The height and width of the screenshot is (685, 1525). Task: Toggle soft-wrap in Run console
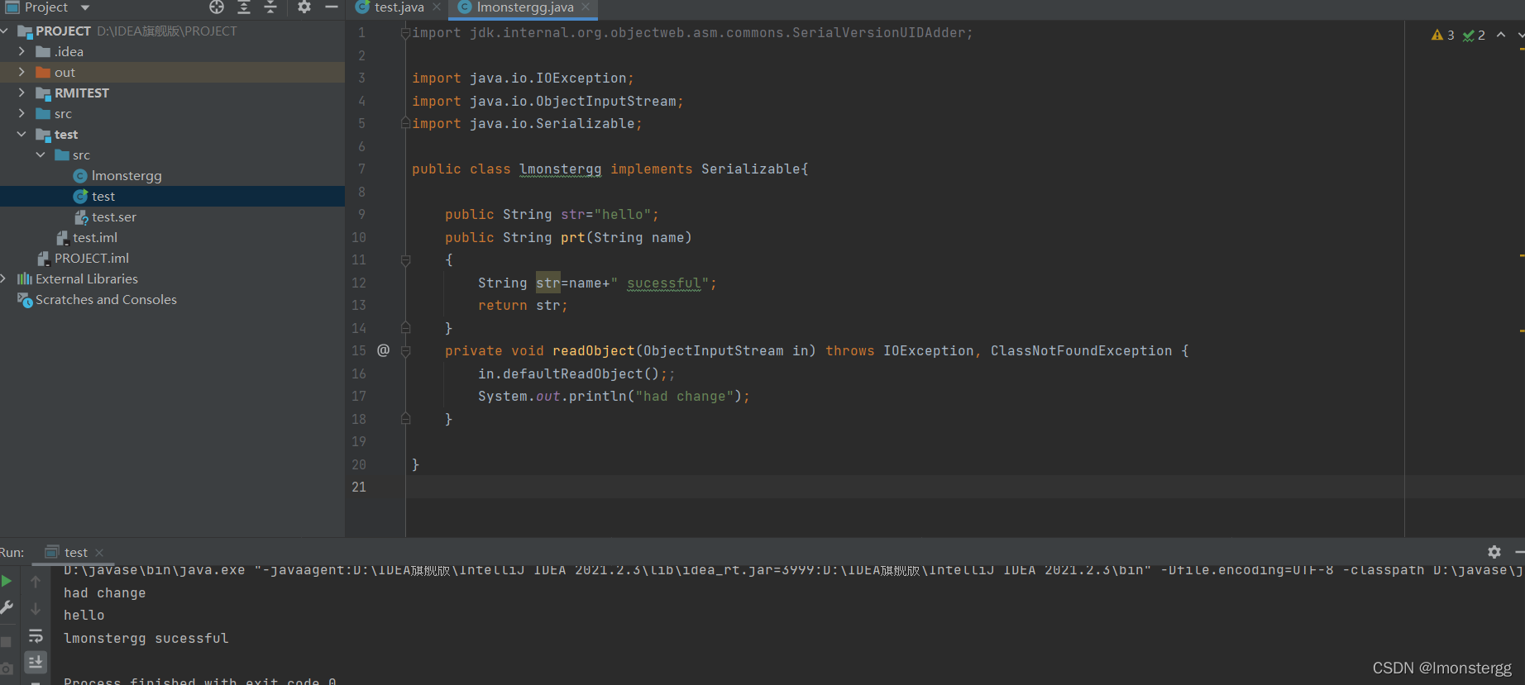point(36,635)
